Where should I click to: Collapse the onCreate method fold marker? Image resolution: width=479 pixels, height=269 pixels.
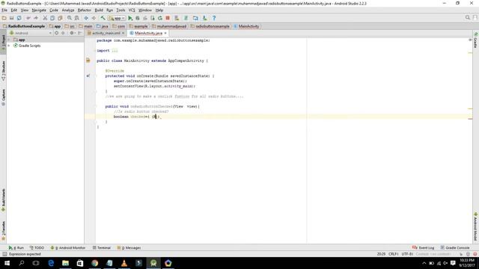(95, 76)
